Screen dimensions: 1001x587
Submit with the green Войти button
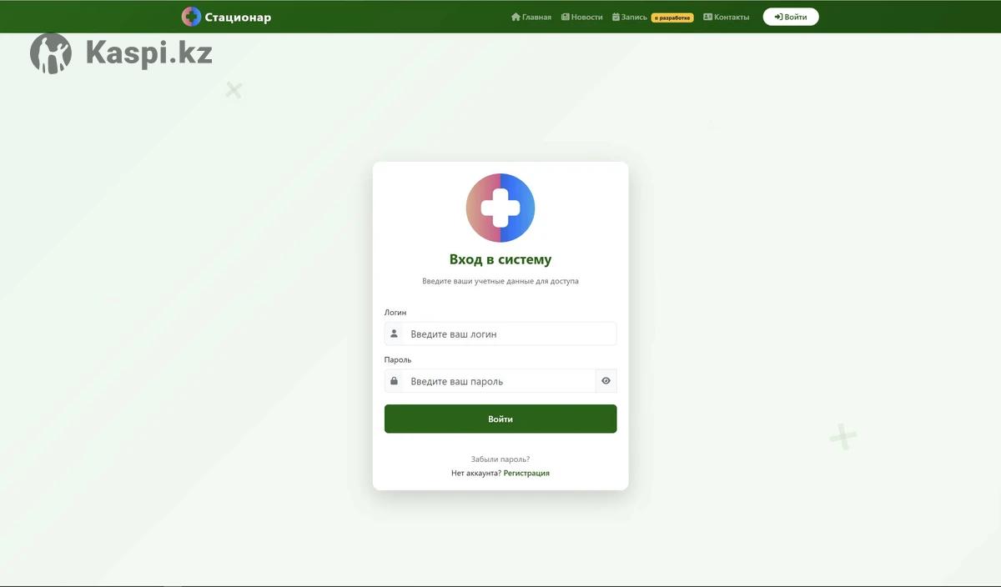[x=500, y=419]
